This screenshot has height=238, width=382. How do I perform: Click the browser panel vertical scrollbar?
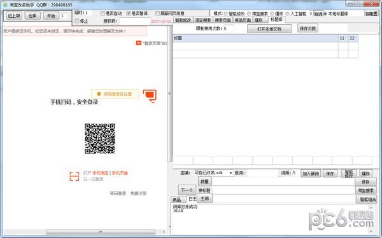click(x=170, y=94)
